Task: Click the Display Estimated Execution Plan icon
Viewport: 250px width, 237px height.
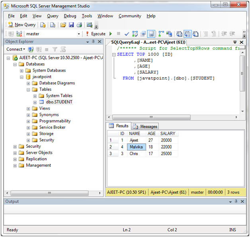Action: pyautogui.click(x=135, y=34)
